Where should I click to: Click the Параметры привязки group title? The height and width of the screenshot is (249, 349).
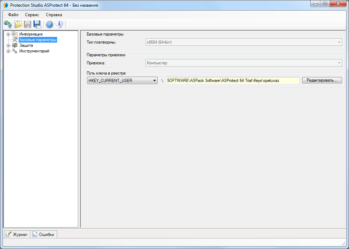(106, 55)
